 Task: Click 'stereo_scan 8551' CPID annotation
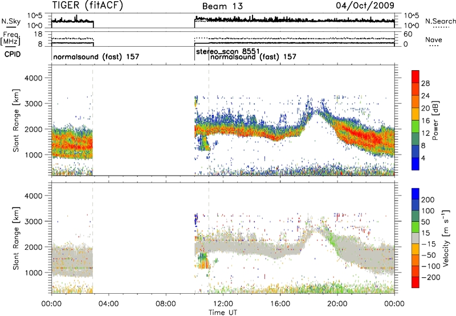click(227, 51)
